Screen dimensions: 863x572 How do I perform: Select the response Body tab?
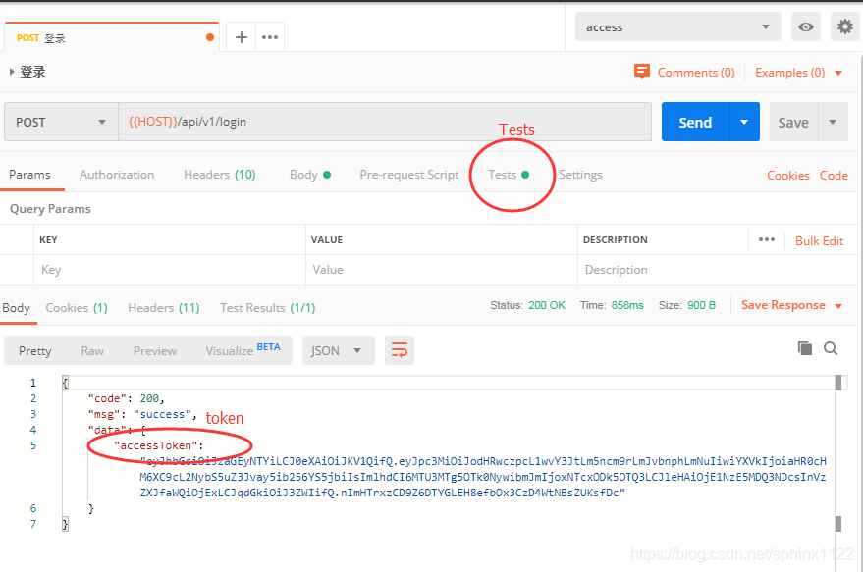16,308
